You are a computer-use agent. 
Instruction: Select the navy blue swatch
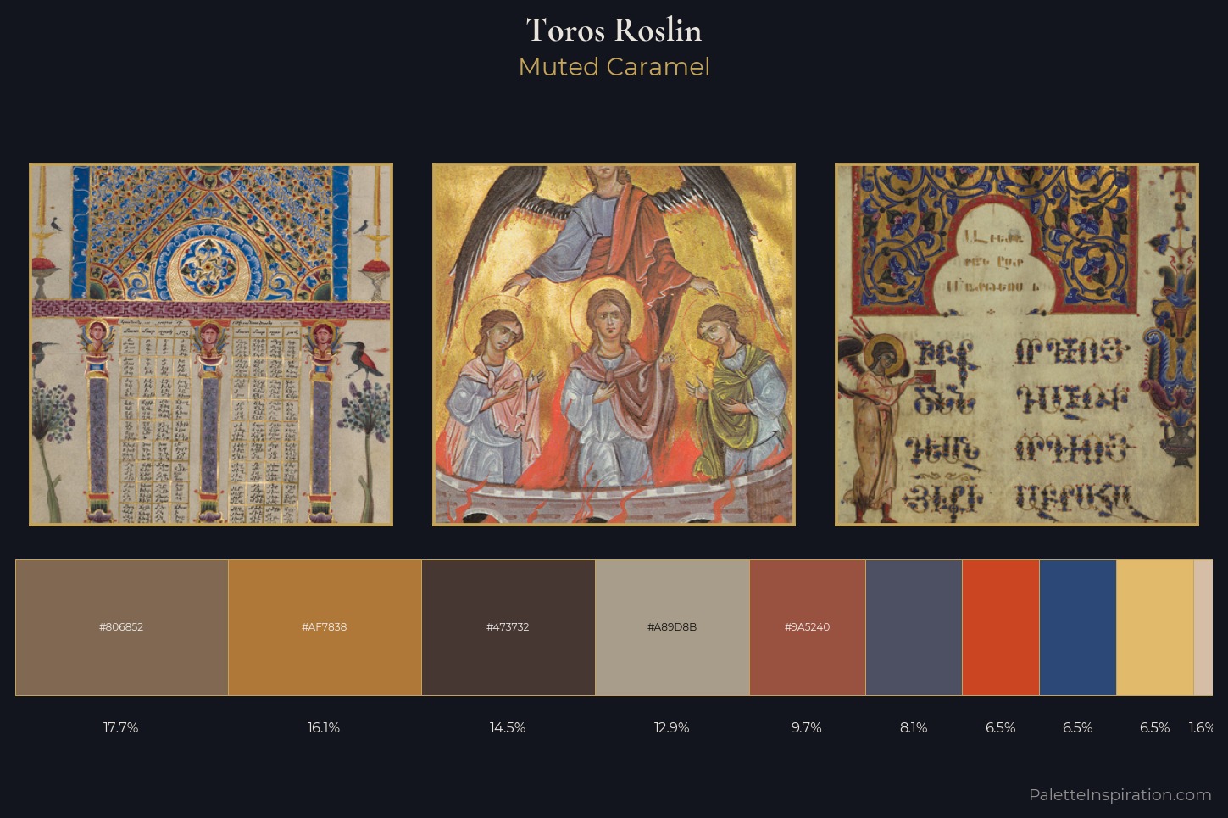pos(1078,627)
